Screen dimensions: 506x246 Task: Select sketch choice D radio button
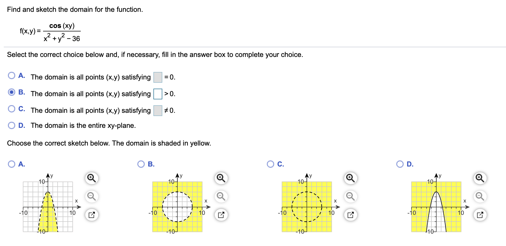400,164
